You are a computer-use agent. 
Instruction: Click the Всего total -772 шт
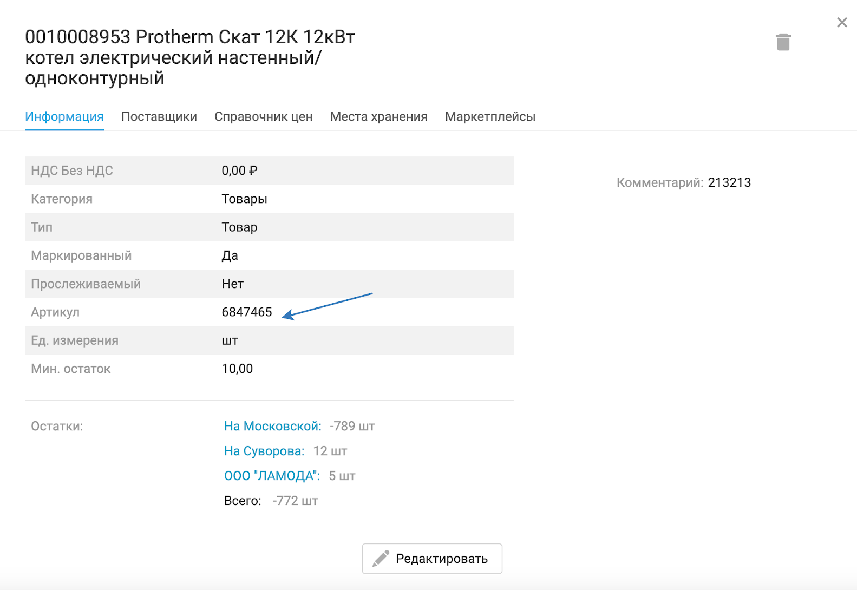[x=295, y=501]
